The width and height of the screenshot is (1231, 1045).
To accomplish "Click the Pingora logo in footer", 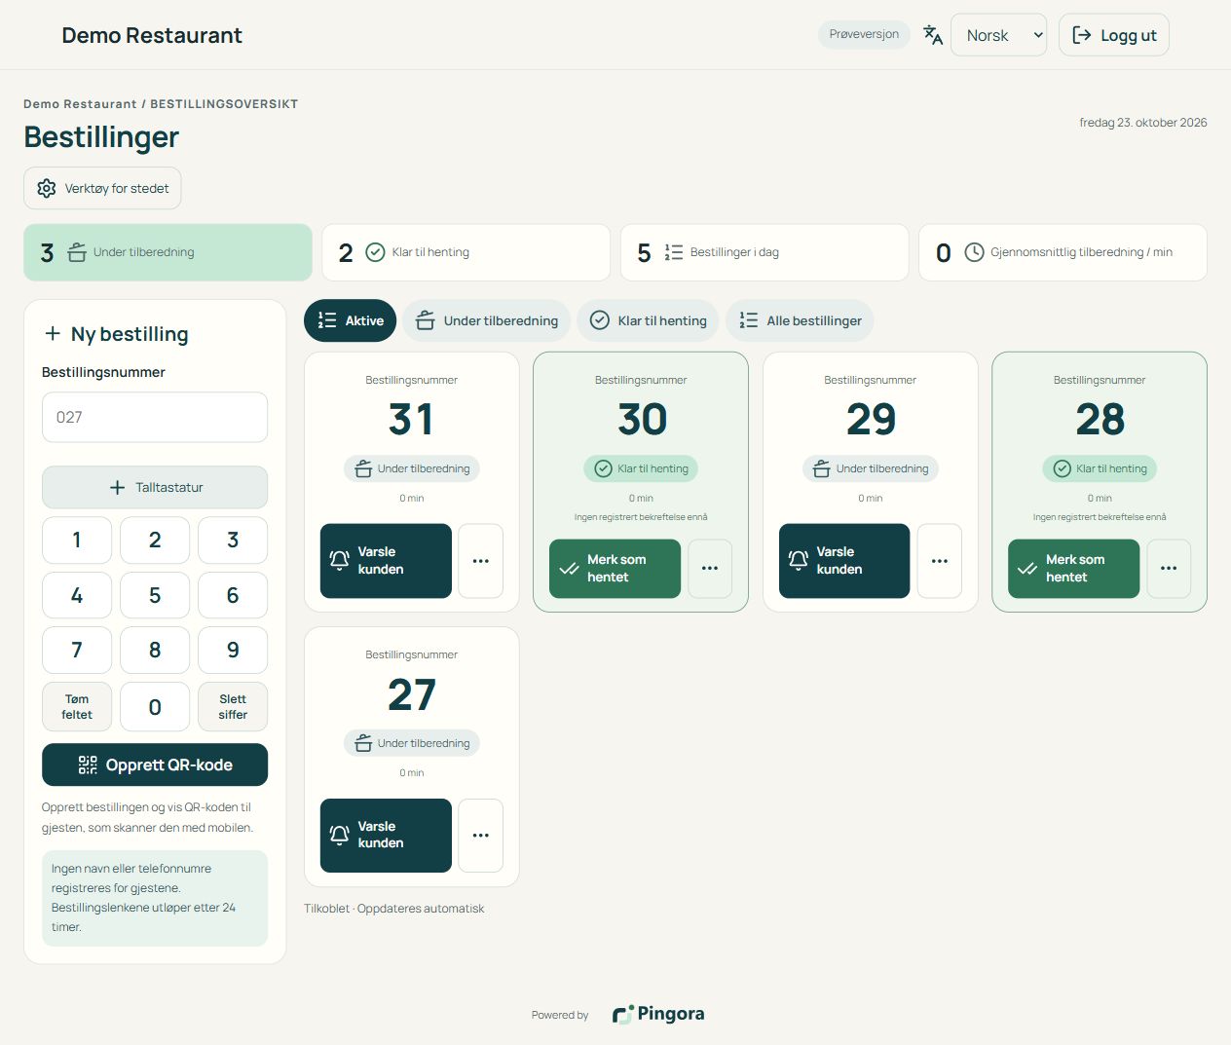I will pyautogui.click(x=658, y=1014).
